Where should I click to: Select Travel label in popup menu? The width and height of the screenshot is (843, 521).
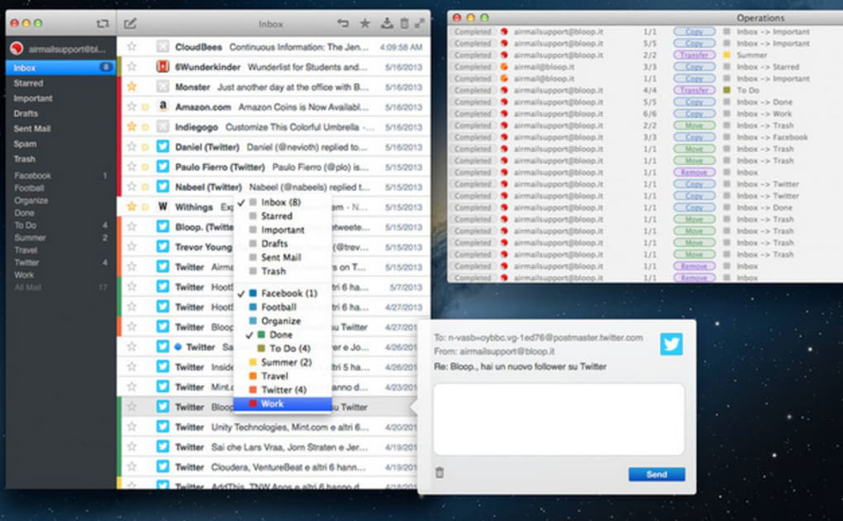[283, 376]
